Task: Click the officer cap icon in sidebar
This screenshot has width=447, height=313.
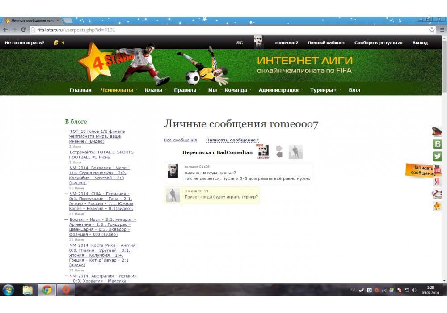Action: [437, 131]
